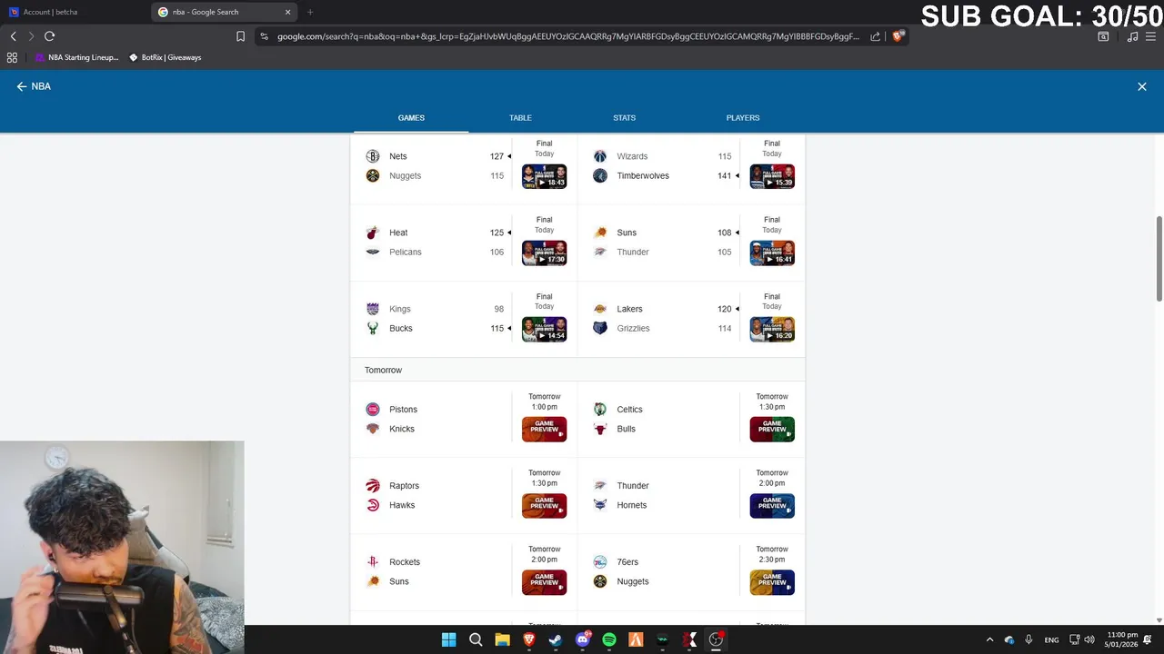Open NBA Starting Lineup bookmark

(x=76, y=57)
